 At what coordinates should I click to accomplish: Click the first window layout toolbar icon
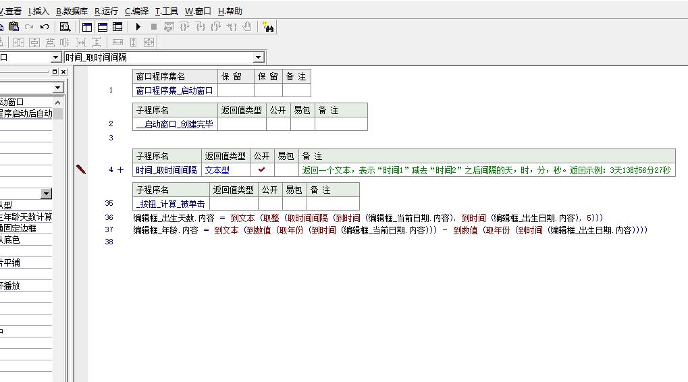pos(87,27)
